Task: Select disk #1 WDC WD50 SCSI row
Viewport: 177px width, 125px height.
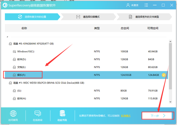Action: click(x=86, y=83)
